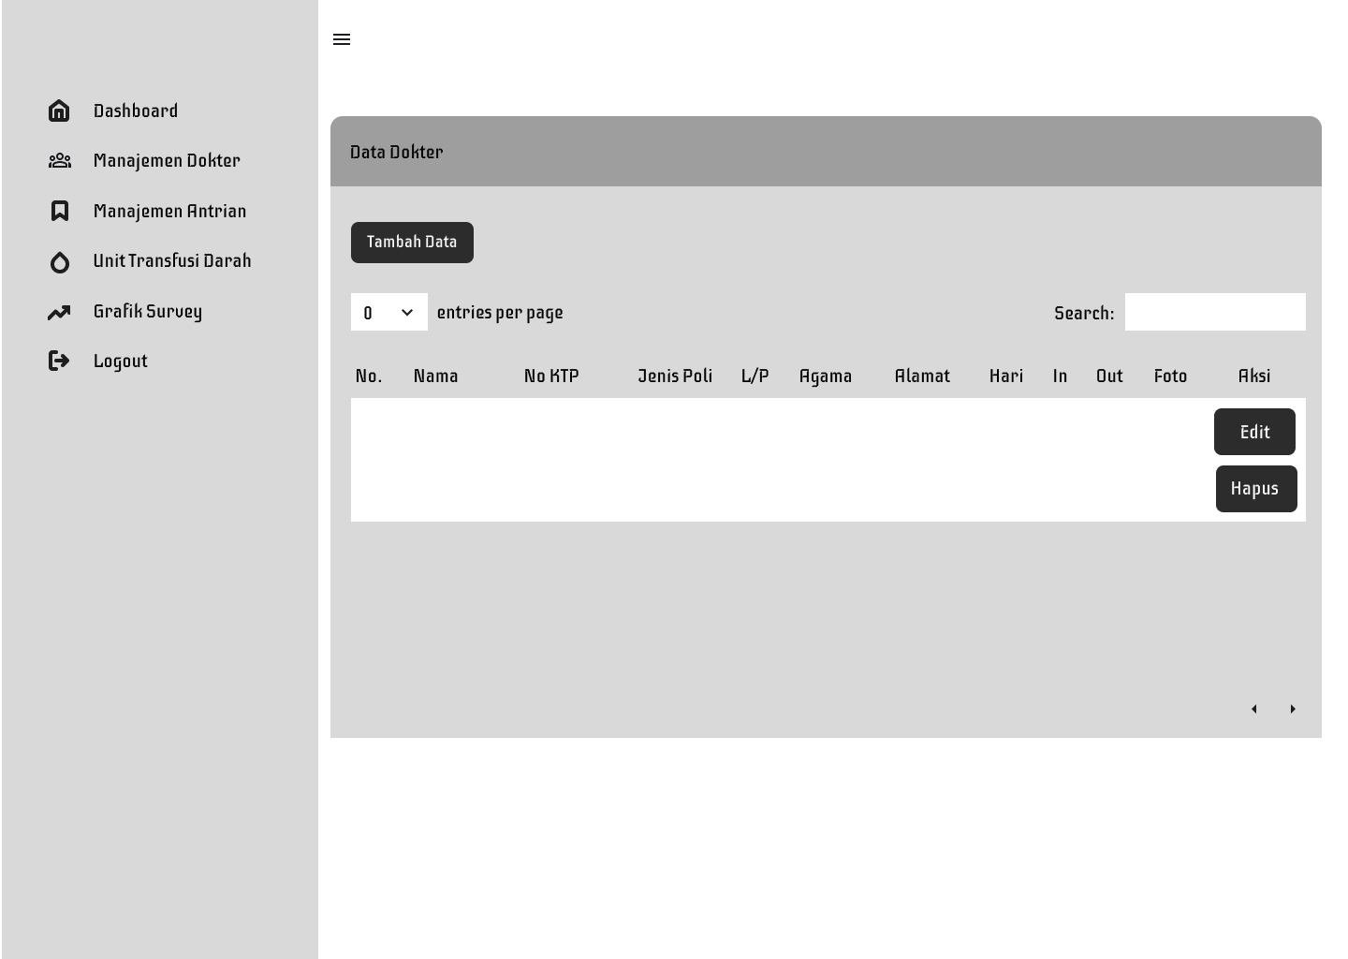Select the Manajemen Dokter people icon
The width and height of the screenshot is (1348, 959).
click(x=59, y=160)
